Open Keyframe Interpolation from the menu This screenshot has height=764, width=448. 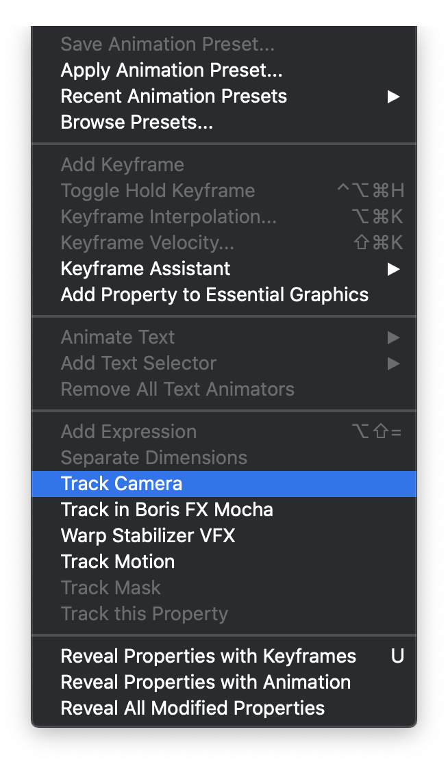click(x=169, y=216)
